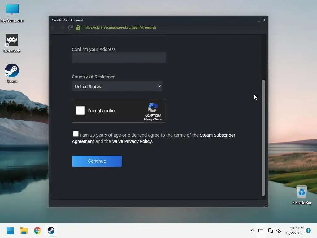Click the Confirm your Address label
This screenshot has height=238, width=317.
(94, 49)
